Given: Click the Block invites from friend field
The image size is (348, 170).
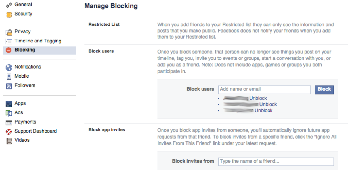Looking at the screenshot, I should tap(276, 161).
